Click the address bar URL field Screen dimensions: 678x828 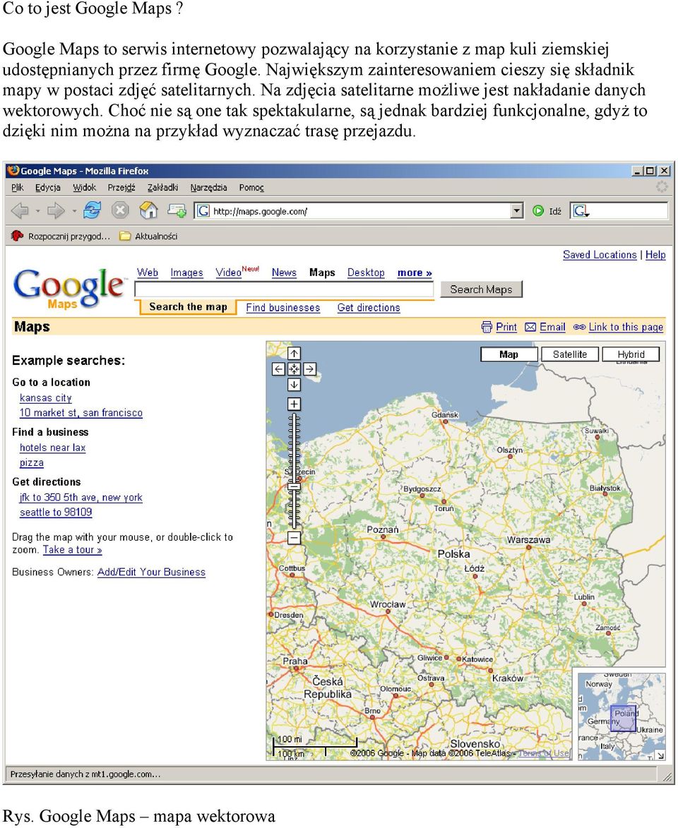click(x=352, y=211)
